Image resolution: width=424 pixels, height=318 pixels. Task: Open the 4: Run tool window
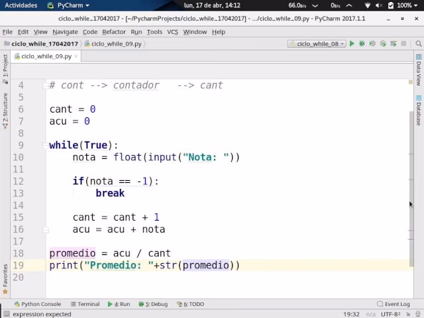[119, 304]
